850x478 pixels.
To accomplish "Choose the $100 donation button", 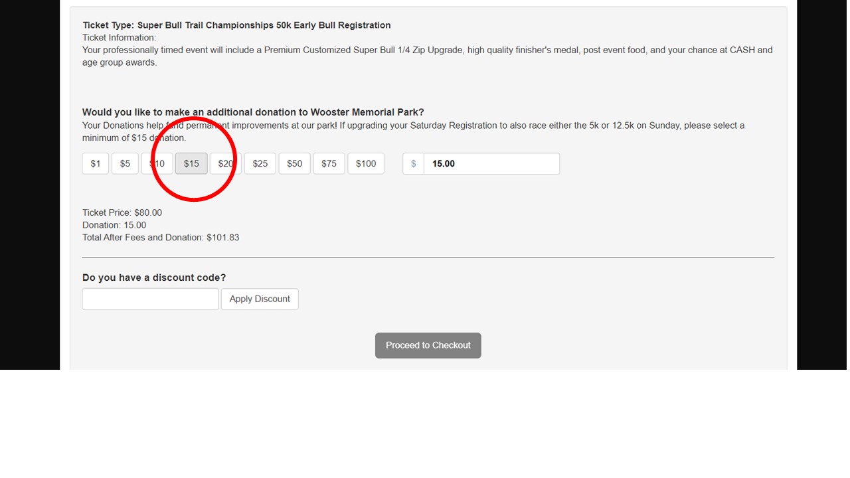I will coord(366,164).
